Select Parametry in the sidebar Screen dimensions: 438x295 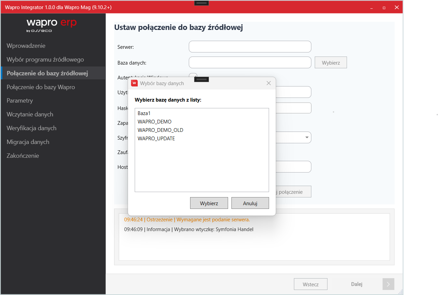[x=20, y=101]
